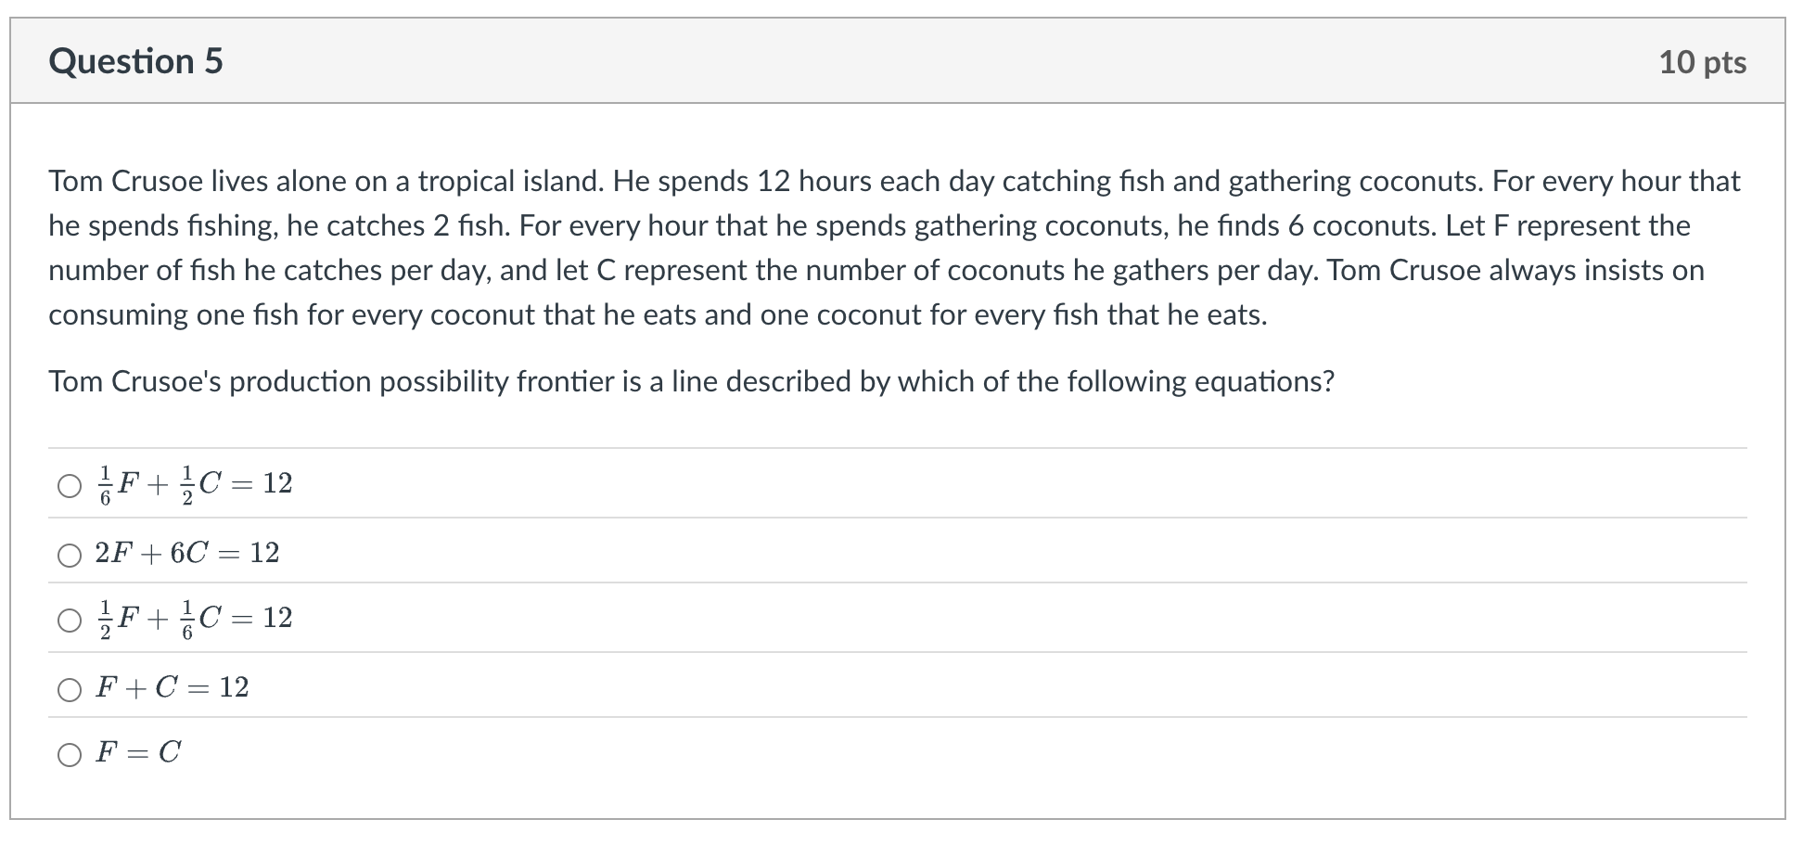1803x845 pixels.
Task: Click the third radio button circle
Action: (x=70, y=620)
